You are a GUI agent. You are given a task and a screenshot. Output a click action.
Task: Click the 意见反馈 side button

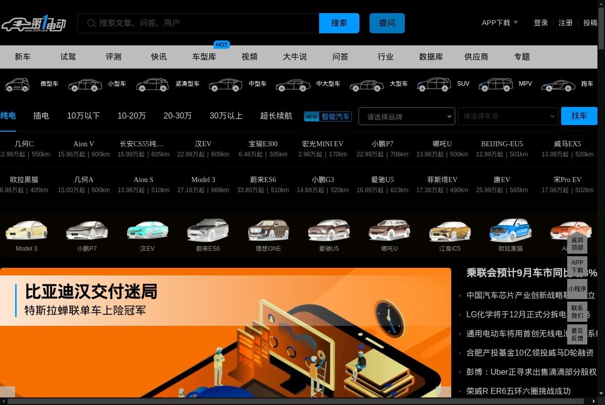pyautogui.click(x=577, y=334)
